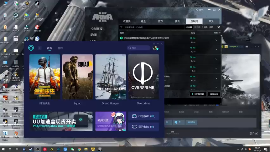The width and height of the screenshot is (270, 152).
Task: Open the 会员充值 banner
Action: [x=110, y=121]
